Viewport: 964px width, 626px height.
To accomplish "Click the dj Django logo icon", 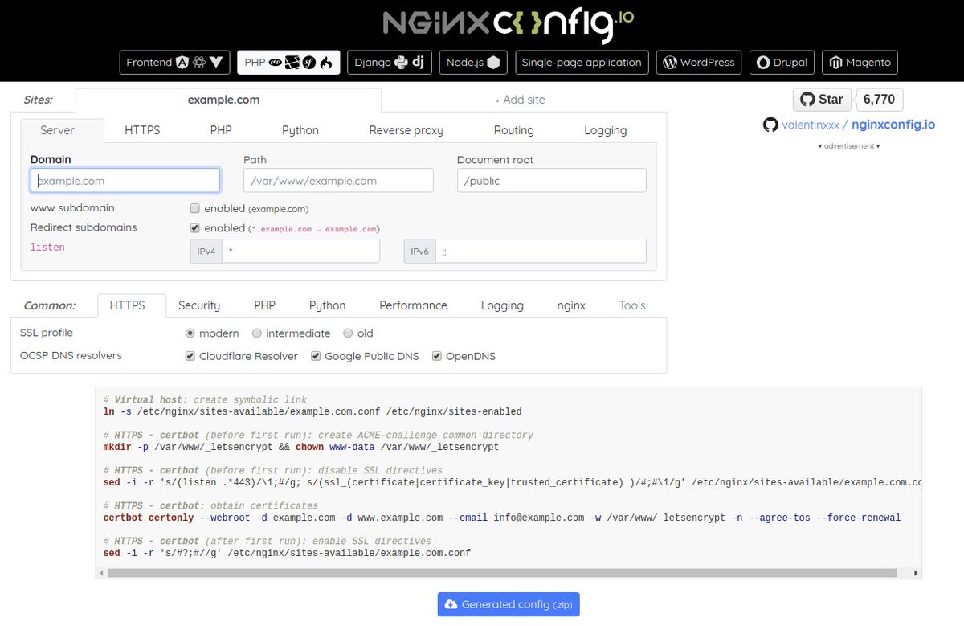I will [x=418, y=63].
